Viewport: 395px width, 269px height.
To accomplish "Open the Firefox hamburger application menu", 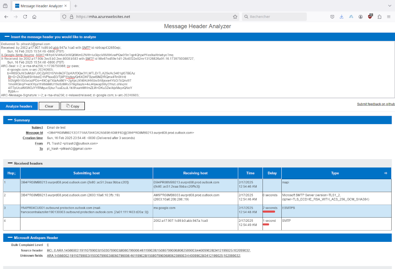I will 388,17.
